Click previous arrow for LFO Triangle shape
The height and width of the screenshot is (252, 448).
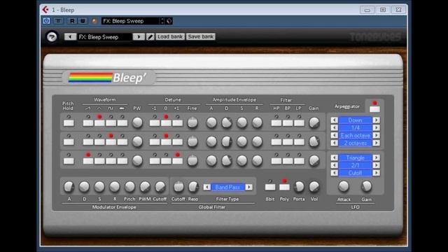pyautogui.click(x=335, y=157)
